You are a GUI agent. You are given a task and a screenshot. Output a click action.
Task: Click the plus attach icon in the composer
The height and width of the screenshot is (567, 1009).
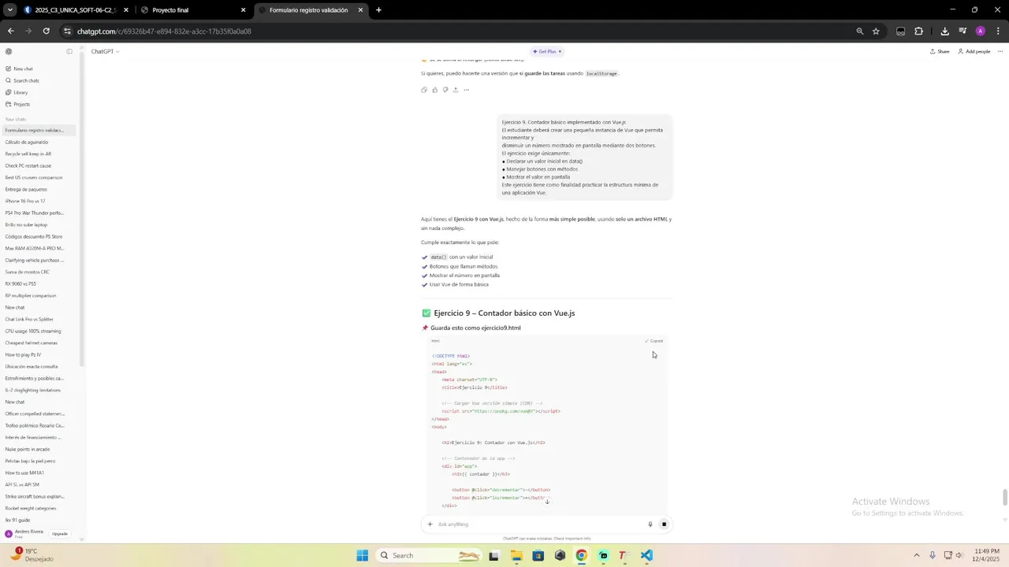point(430,524)
